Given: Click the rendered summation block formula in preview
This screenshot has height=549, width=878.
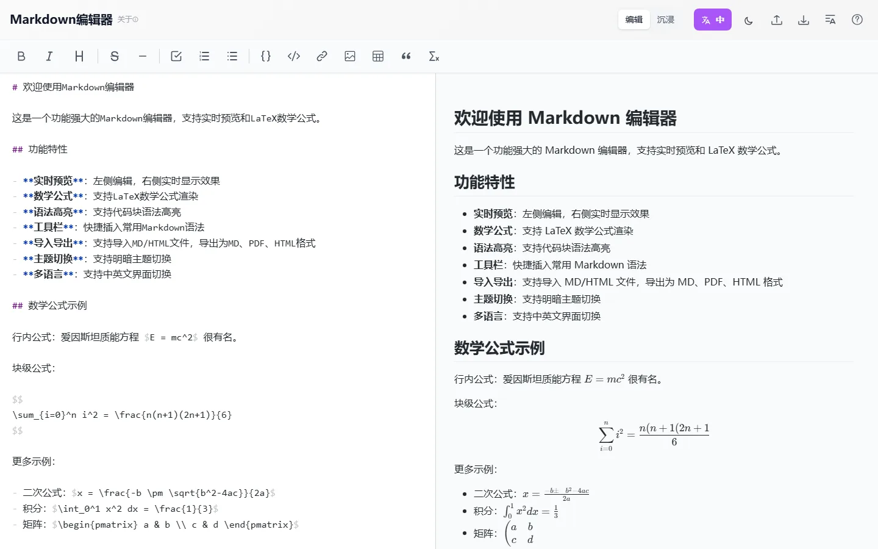Looking at the screenshot, I should [654, 436].
